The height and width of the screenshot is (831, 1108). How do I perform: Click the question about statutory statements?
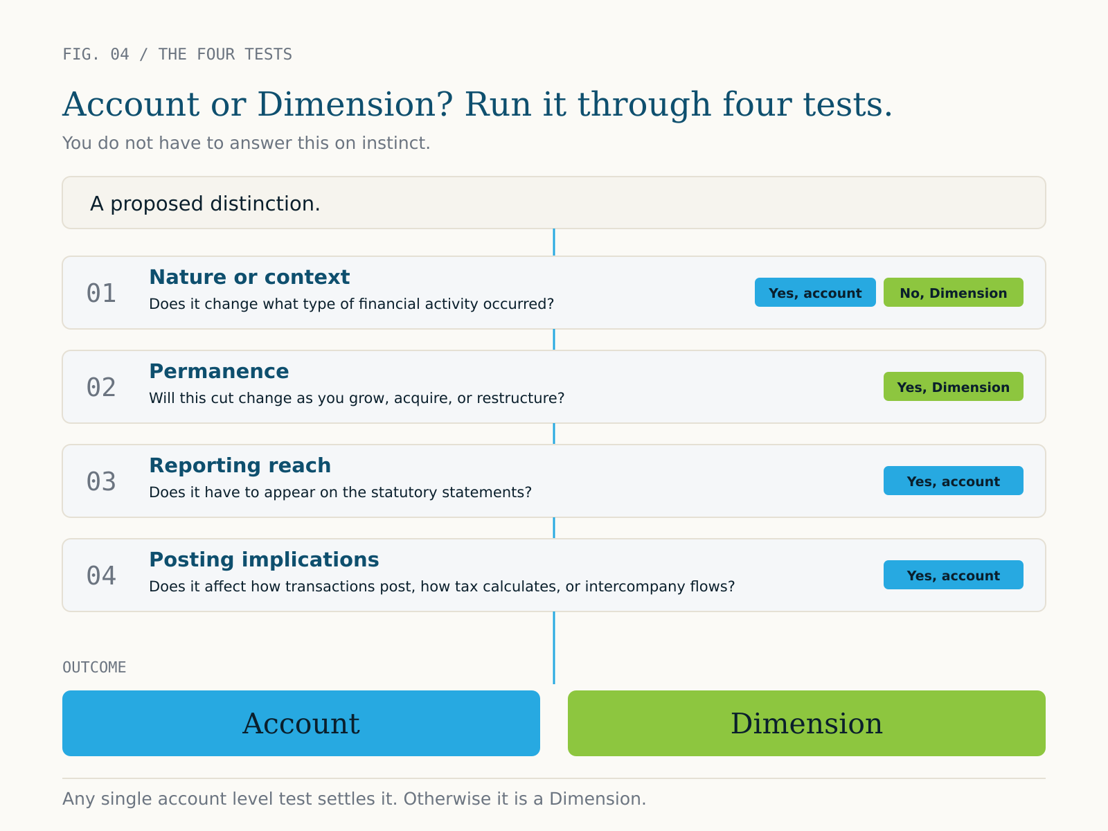[340, 492]
